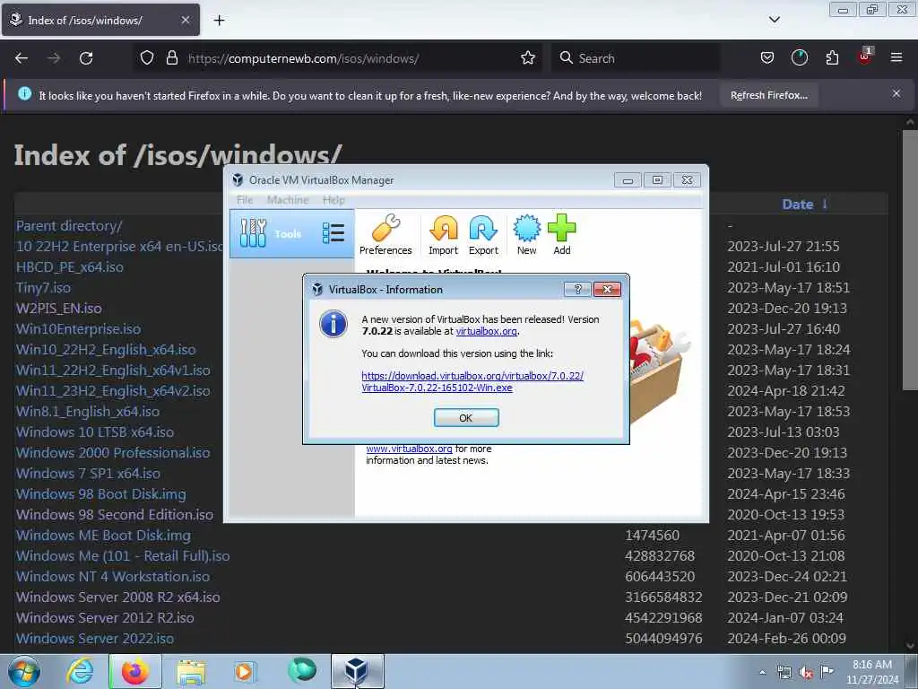918x689 pixels.
Task: Click the page vertical scrollbar thumb
Action: [x=910, y=259]
